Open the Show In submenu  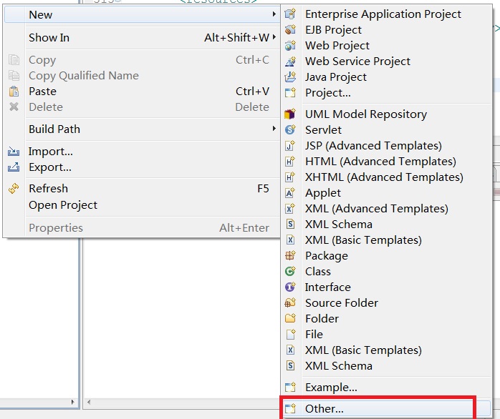tap(49, 38)
